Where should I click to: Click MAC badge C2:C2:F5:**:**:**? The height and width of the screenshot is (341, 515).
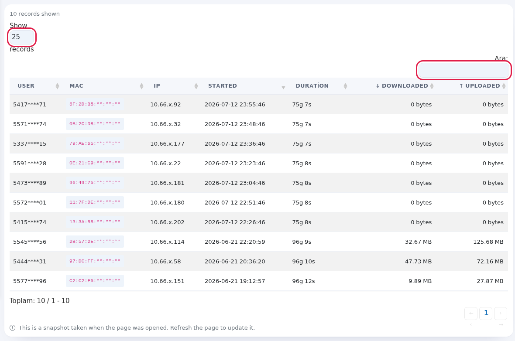[x=95, y=281]
